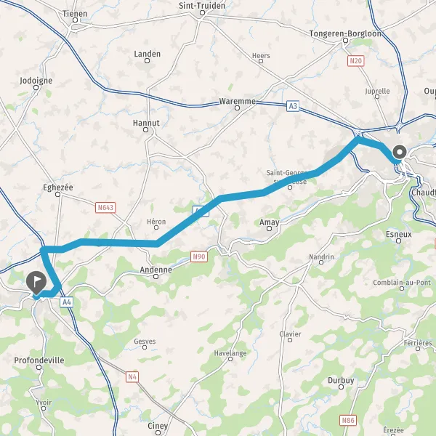436x436 pixels.
Task: Click the N86 road badge
Action: (x=348, y=421)
